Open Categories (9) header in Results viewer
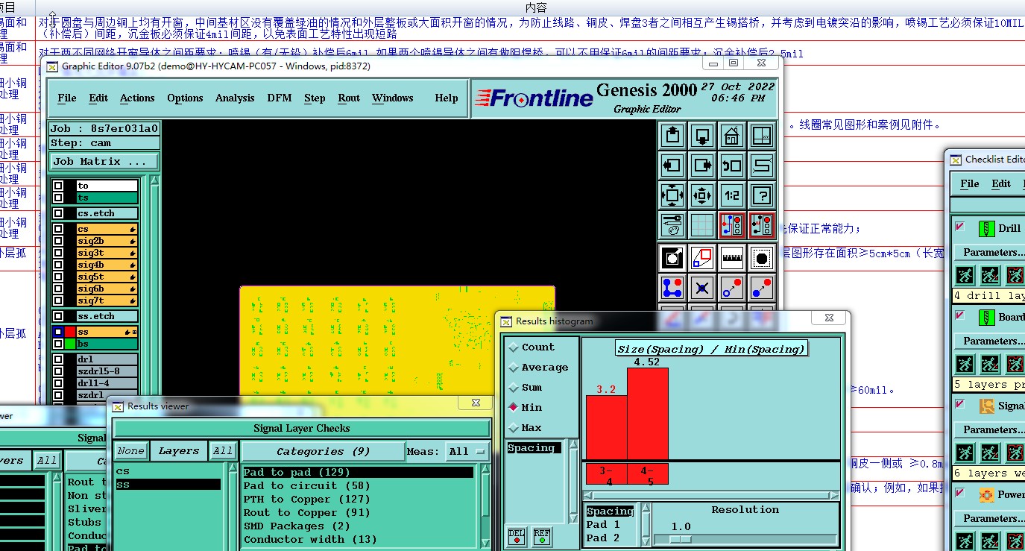Viewport: 1025px width, 551px height. [322, 451]
